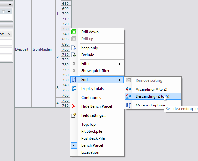The width and height of the screenshot is (198, 161).
Task: Open dropdown arrow next to funnel icon
Action: (x=9, y=12)
